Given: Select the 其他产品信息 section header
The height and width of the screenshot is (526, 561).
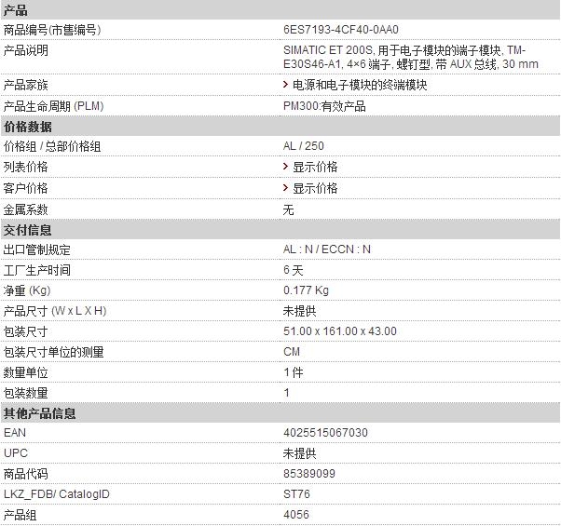Looking at the screenshot, I should [280, 413].
